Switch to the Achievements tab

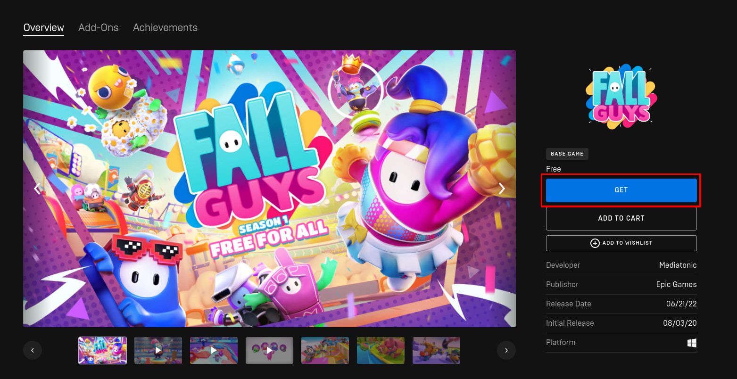click(x=165, y=27)
